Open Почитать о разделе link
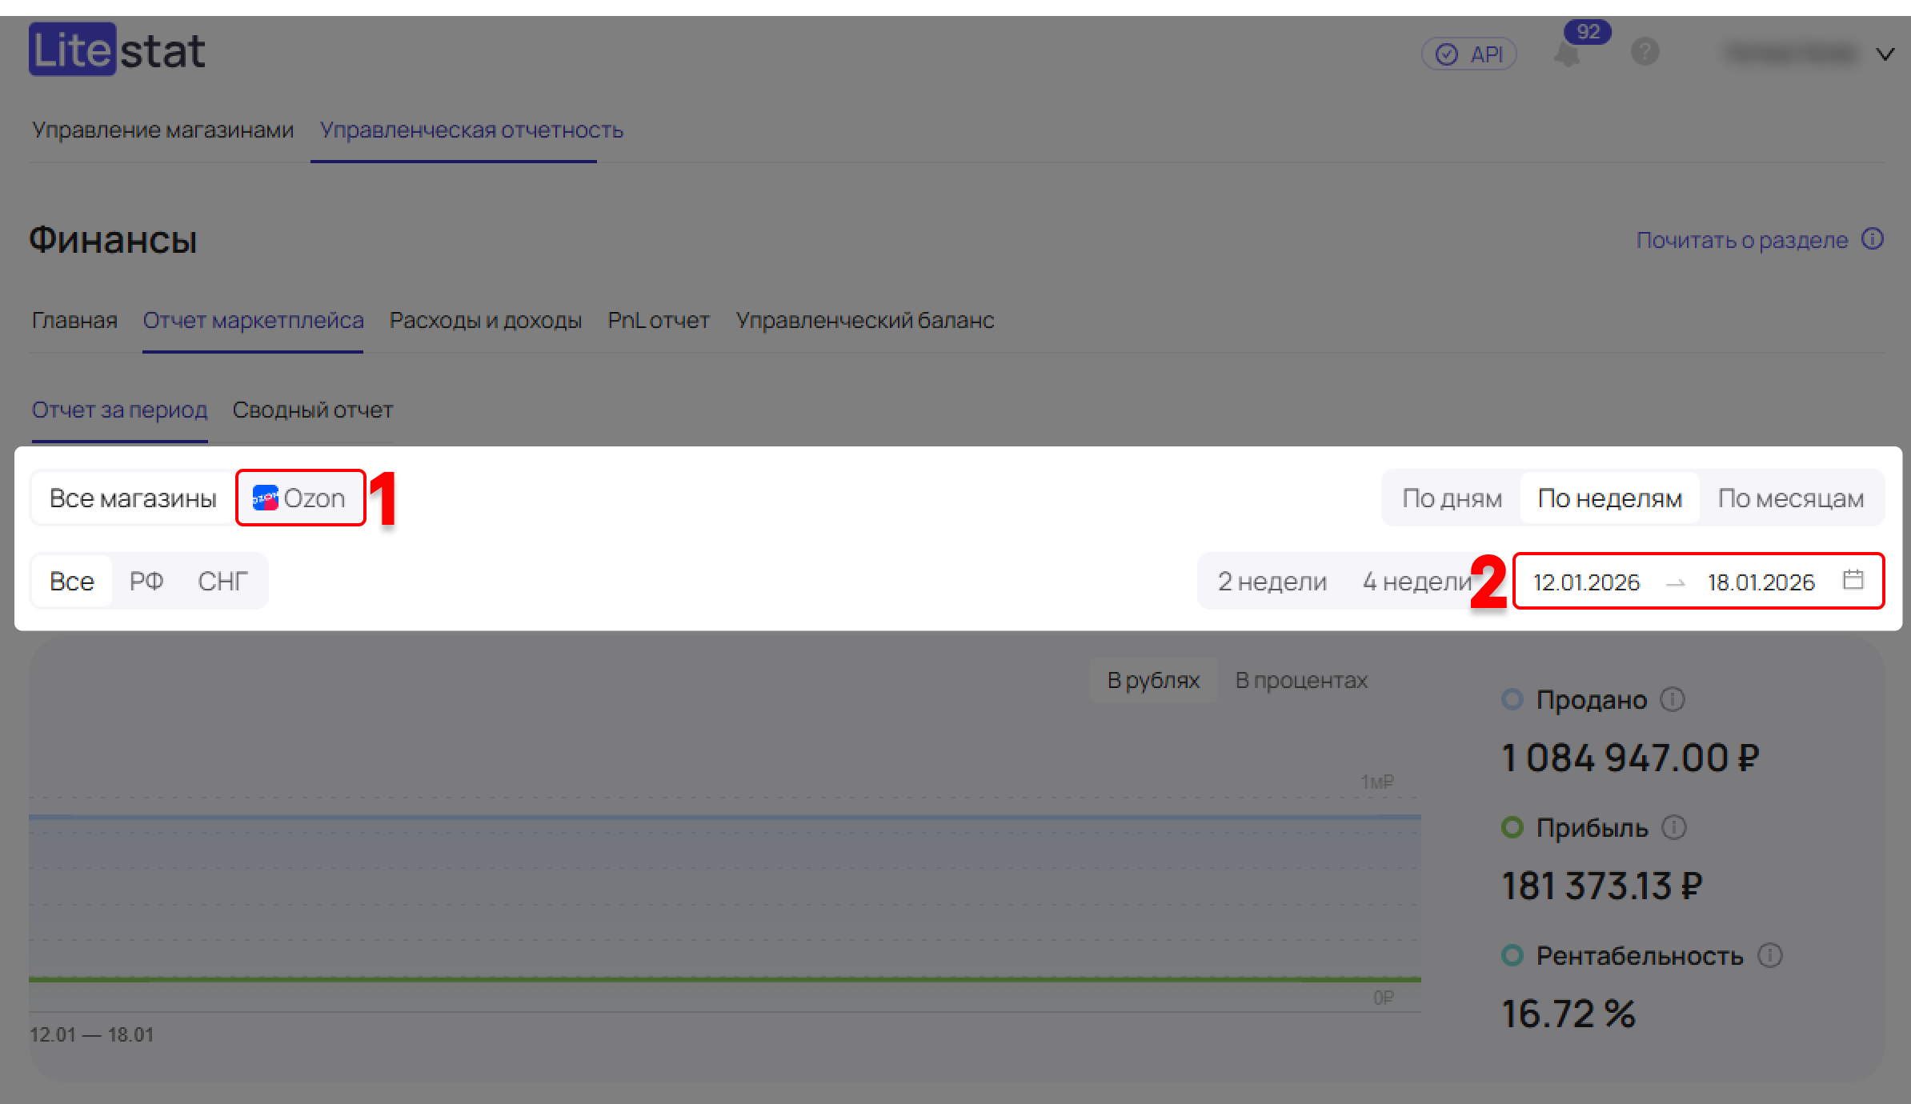Viewport: 1911px width, 1104px height. [x=1741, y=240]
